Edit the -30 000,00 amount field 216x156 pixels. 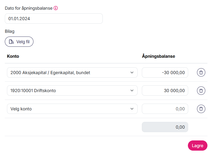coord(165,72)
